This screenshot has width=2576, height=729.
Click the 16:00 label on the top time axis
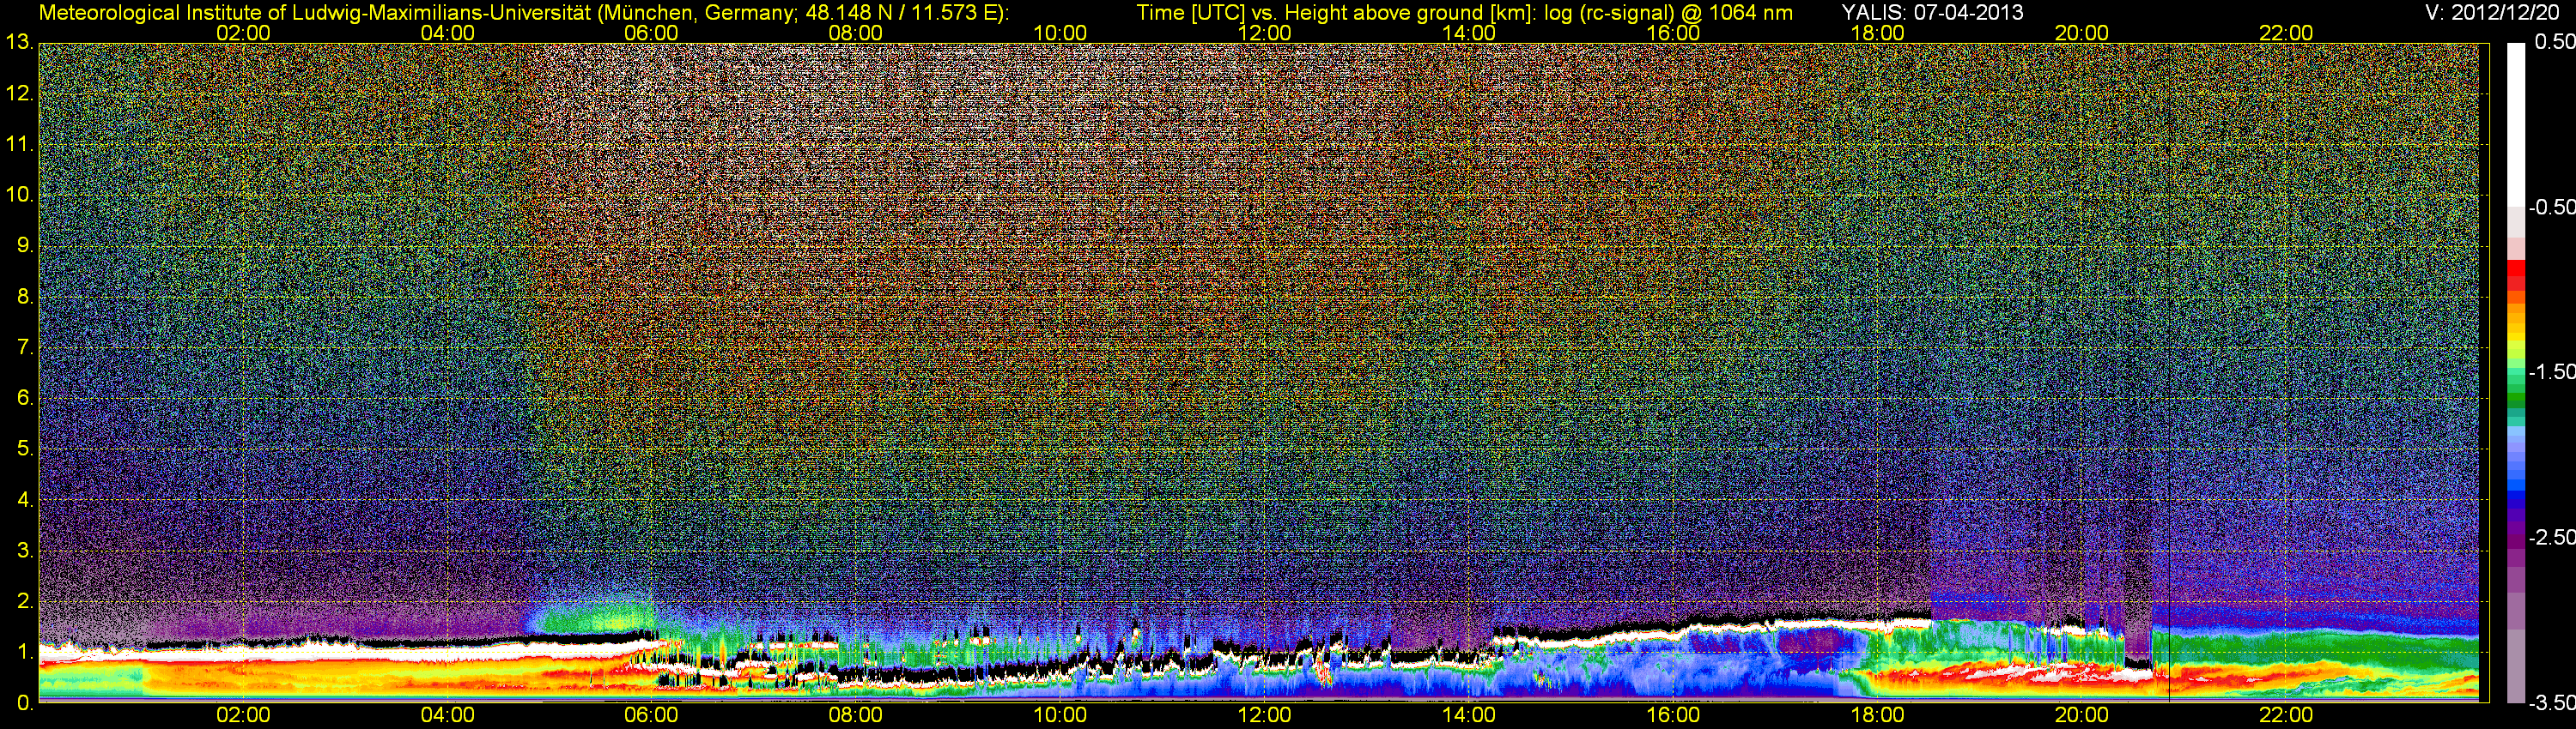click(1673, 33)
